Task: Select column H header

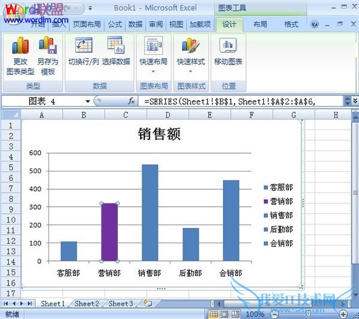Action: (336, 115)
